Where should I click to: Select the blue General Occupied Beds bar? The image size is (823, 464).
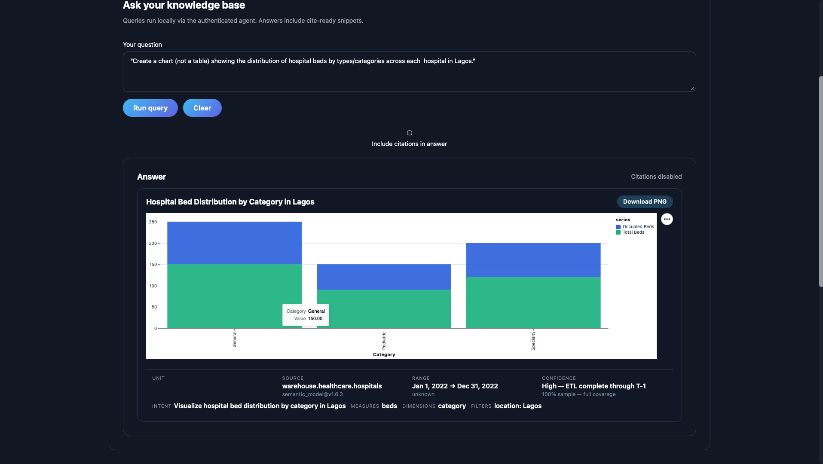(234, 243)
